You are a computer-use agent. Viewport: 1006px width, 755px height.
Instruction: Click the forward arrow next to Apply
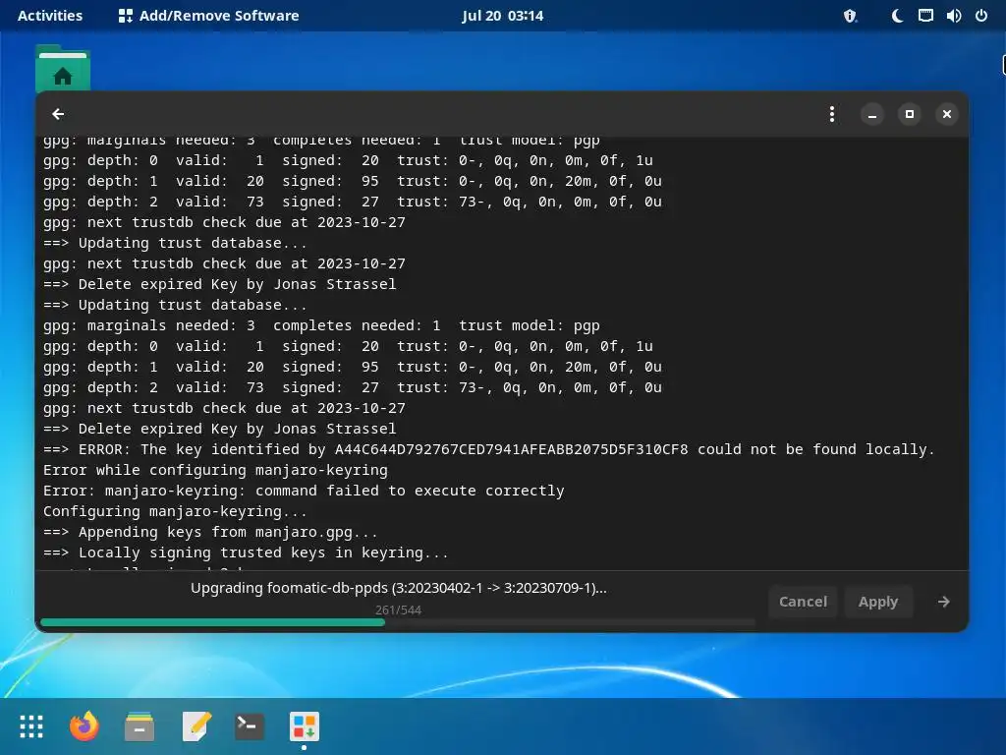943,602
